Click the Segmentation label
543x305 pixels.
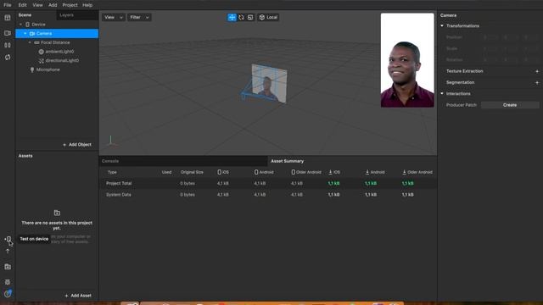pyautogui.click(x=460, y=83)
